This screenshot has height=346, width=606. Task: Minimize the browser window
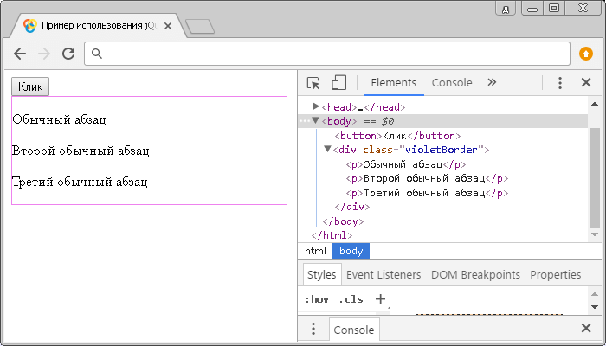pos(532,9)
